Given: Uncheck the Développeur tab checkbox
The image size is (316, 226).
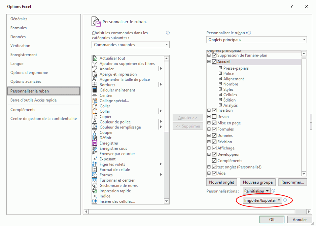Looking at the screenshot, I should pyautogui.click(x=214, y=154).
